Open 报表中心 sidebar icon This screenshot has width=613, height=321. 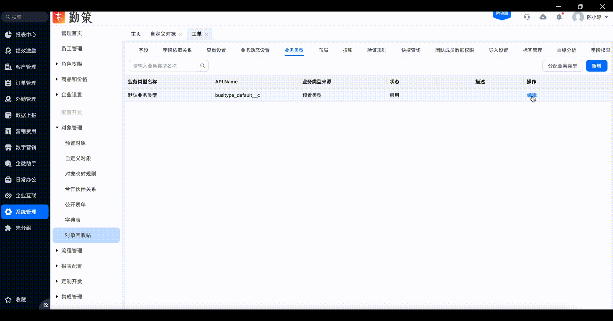click(x=8, y=35)
